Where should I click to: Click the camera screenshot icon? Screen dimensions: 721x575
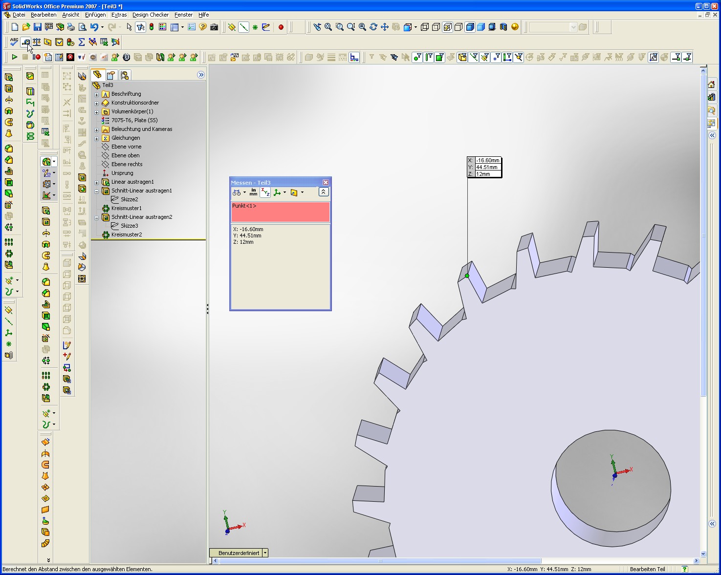[x=214, y=27]
